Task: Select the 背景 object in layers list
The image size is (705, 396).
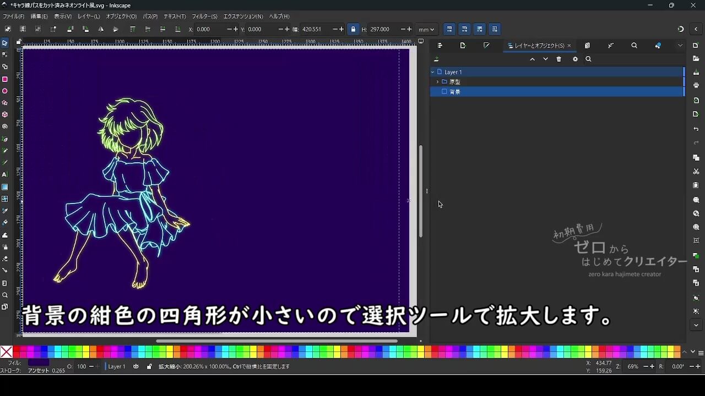Action: (x=455, y=92)
